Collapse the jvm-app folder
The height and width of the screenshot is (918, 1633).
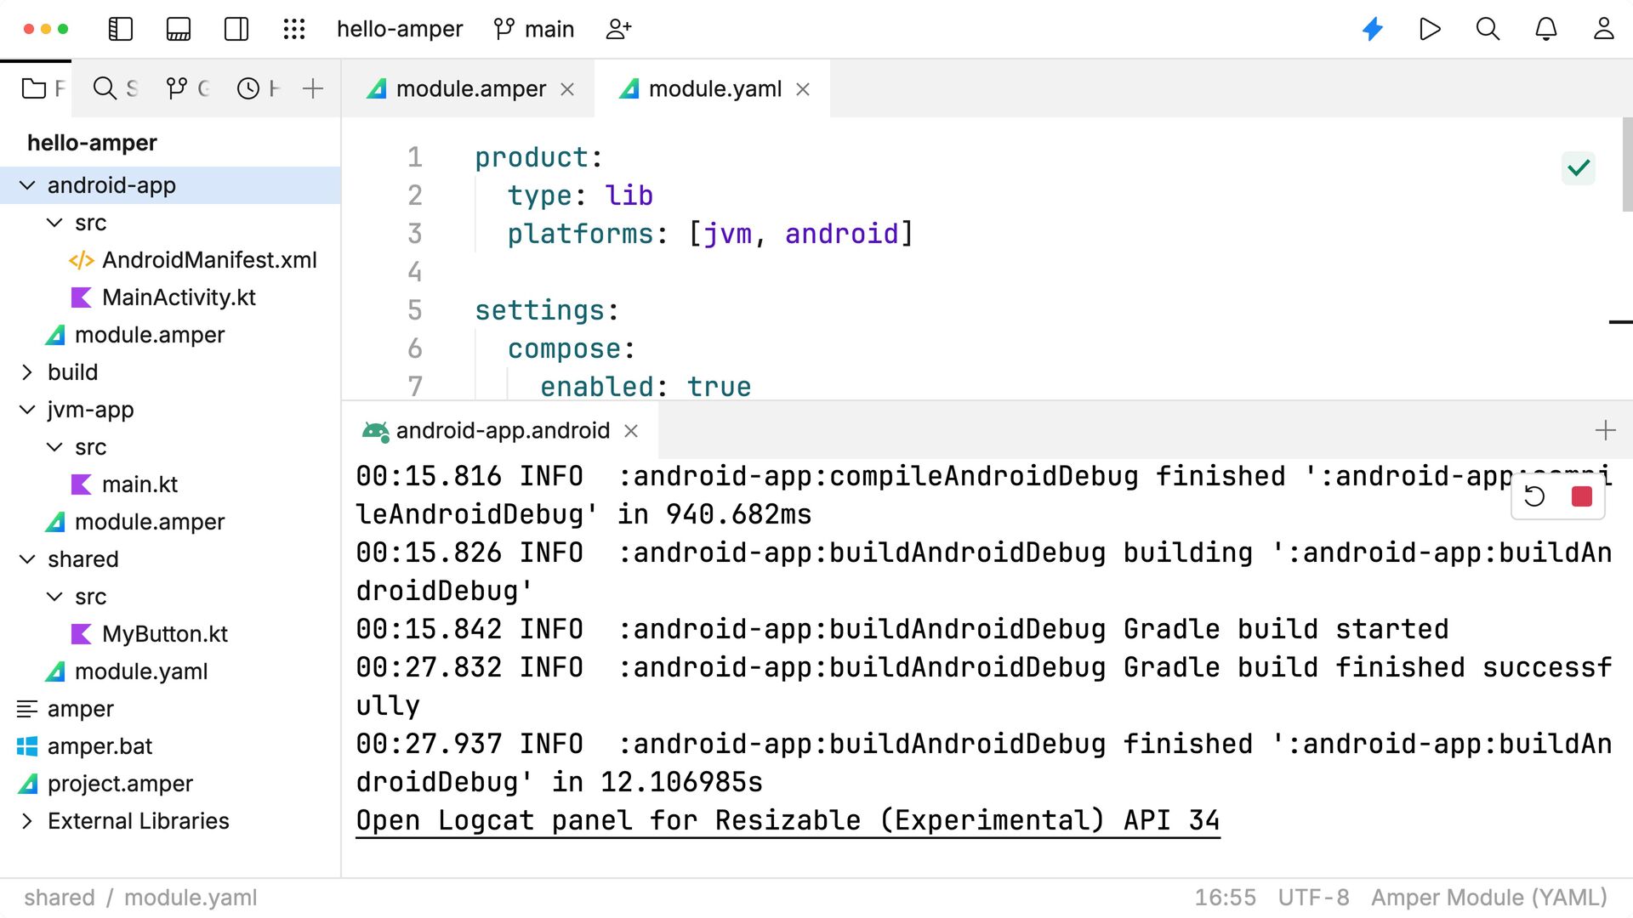click(27, 410)
